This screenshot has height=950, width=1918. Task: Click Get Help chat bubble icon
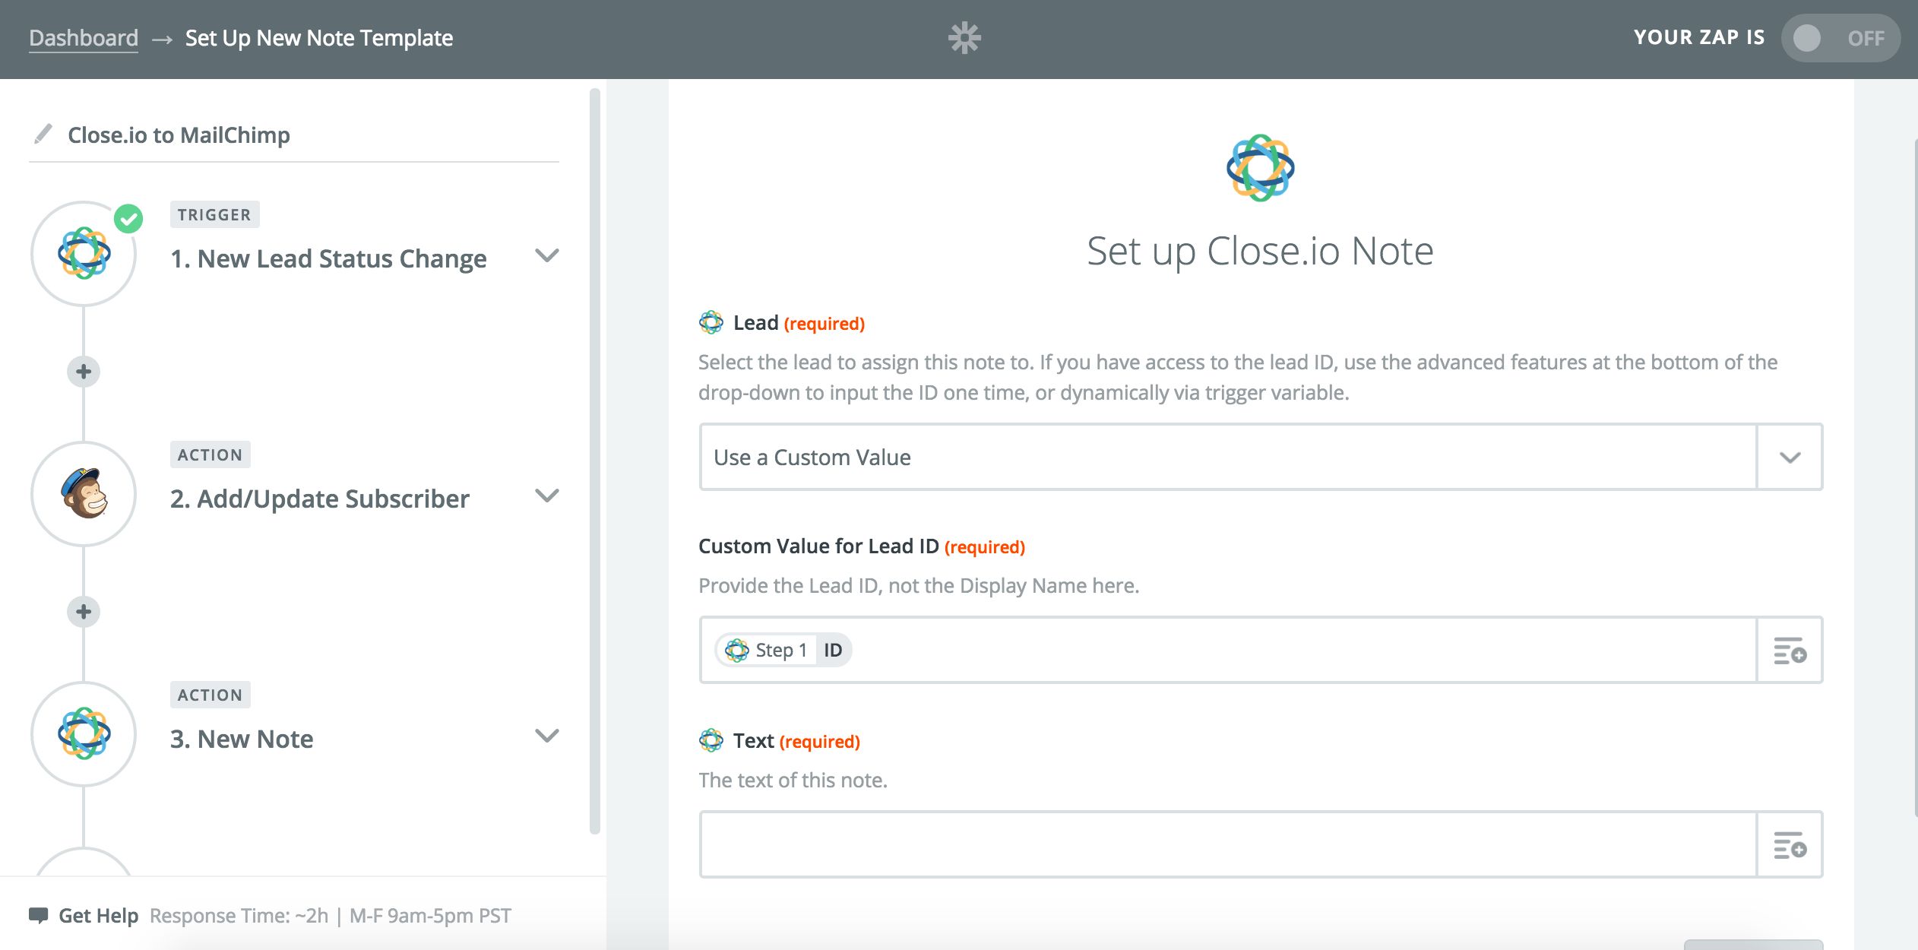point(38,915)
